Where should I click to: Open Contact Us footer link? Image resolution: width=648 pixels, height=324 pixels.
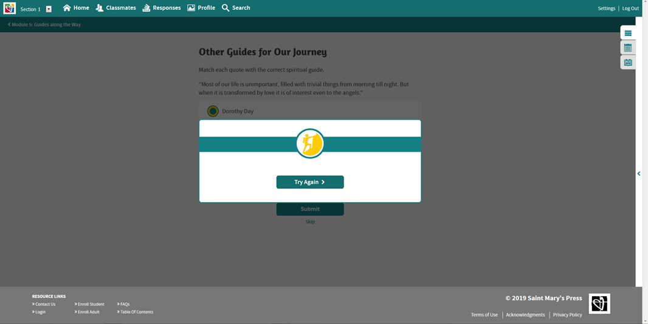44,304
